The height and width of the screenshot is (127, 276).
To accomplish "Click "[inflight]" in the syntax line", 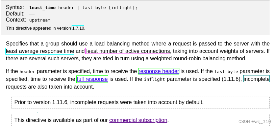I will click(x=122, y=7).
